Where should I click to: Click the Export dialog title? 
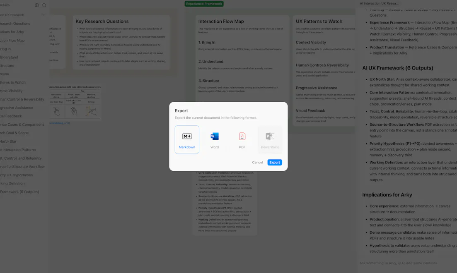tap(181, 110)
